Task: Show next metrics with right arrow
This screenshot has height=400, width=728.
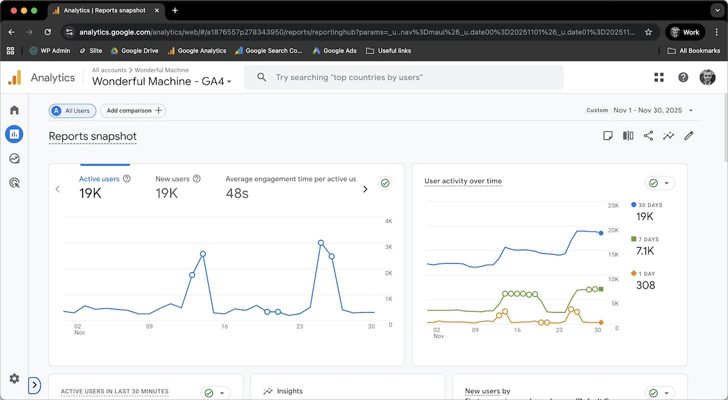Action: [x=365, y=189]
